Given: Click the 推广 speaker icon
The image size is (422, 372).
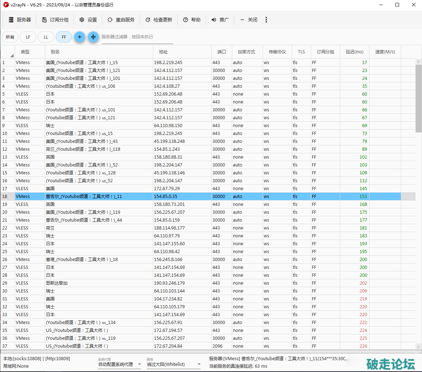Looking at the screenshot, I should point(214,20).
